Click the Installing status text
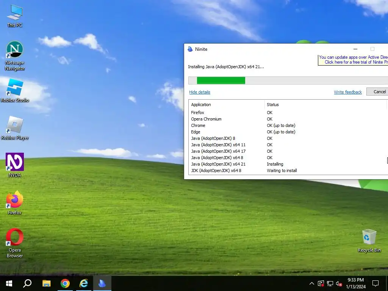 [275, 164]
